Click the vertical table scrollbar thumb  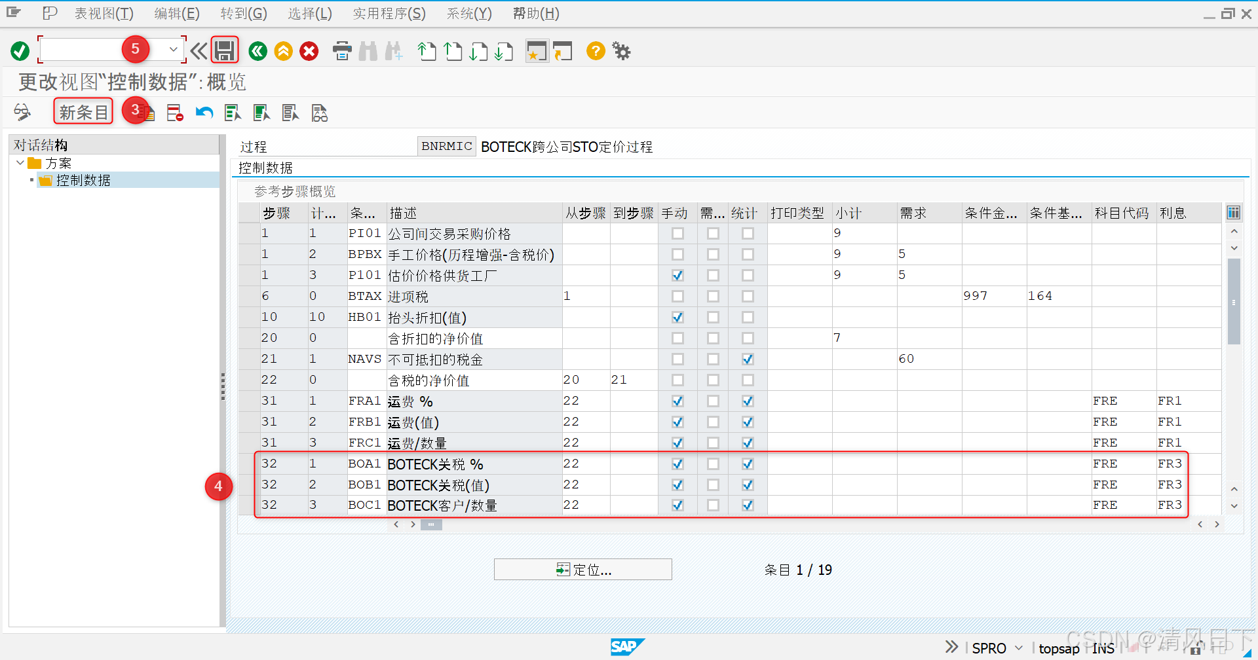(x=1234, y=301)
